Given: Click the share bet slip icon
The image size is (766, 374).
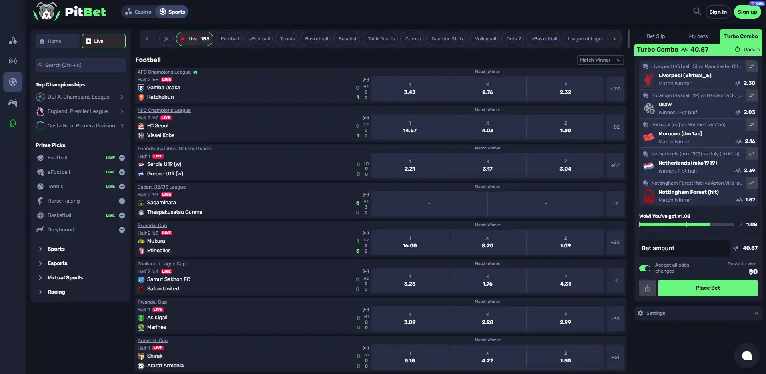Looking at the screenshot, I should coord(648,288).
